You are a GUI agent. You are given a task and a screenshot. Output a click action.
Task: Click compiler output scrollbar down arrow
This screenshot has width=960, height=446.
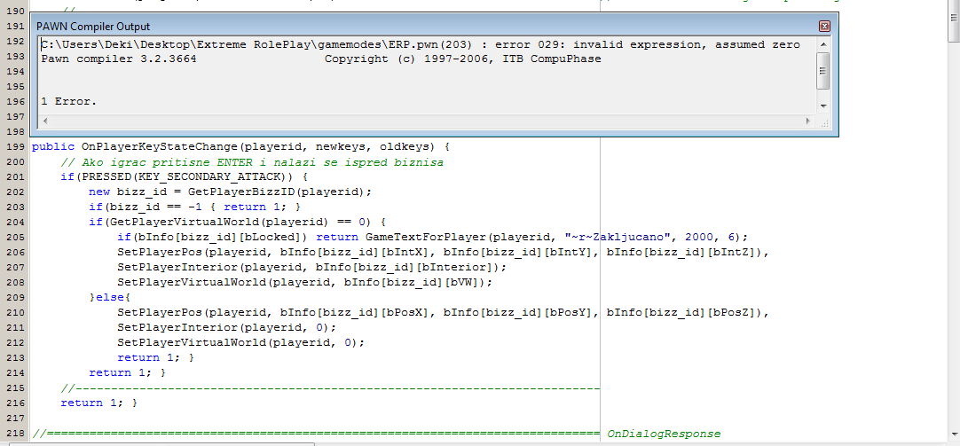pos(823,106)
